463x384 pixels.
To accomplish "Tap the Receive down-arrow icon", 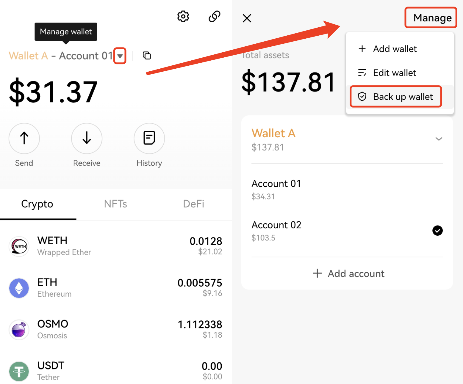I will point(87,138).
